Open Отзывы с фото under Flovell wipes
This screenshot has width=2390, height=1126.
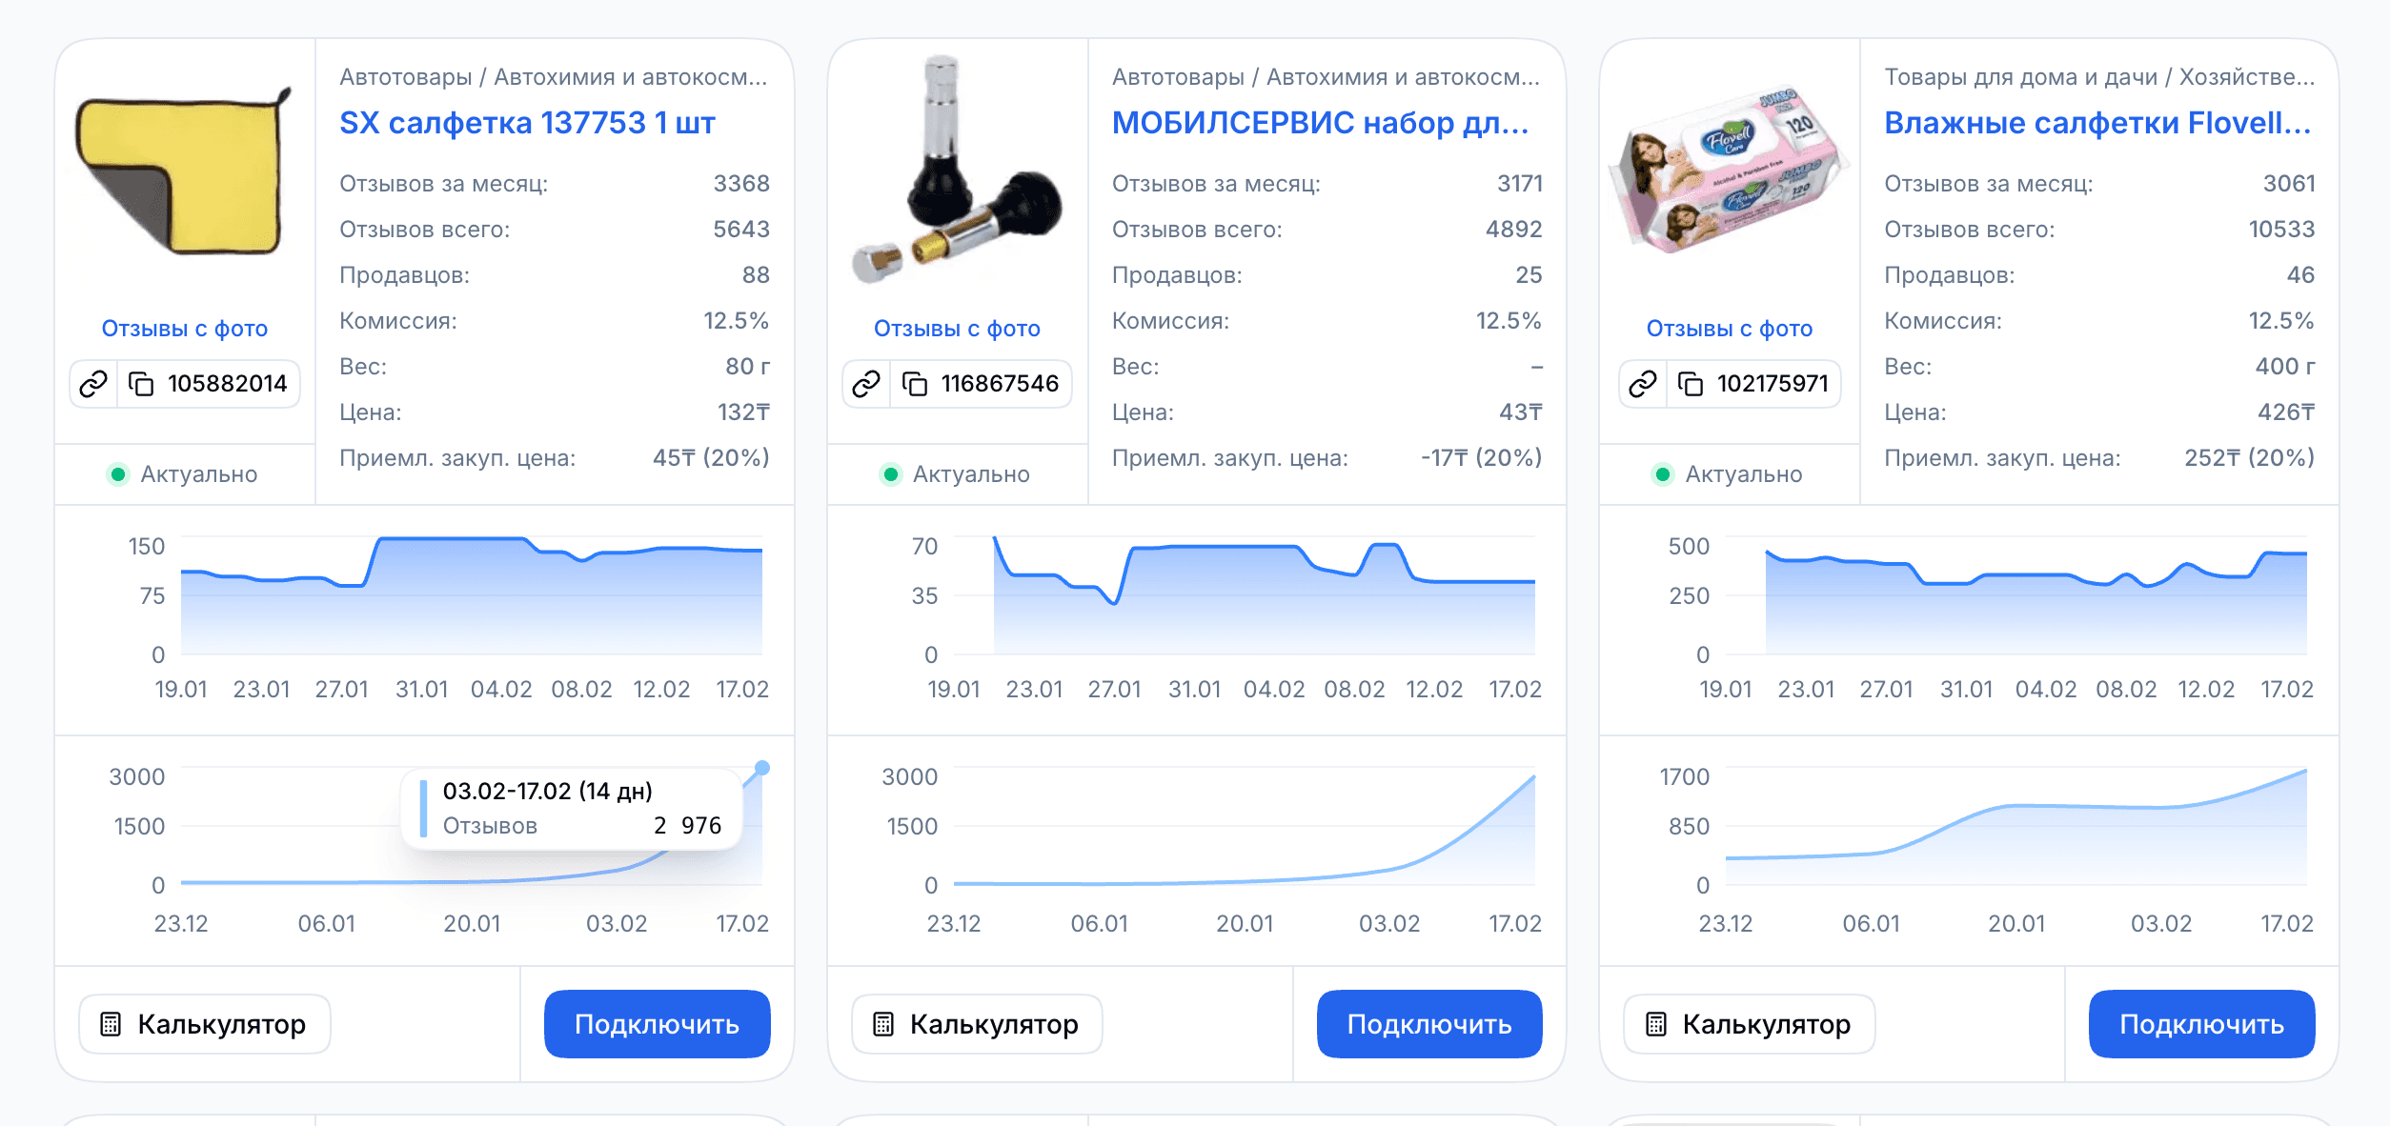click(x=1730, y=329)
